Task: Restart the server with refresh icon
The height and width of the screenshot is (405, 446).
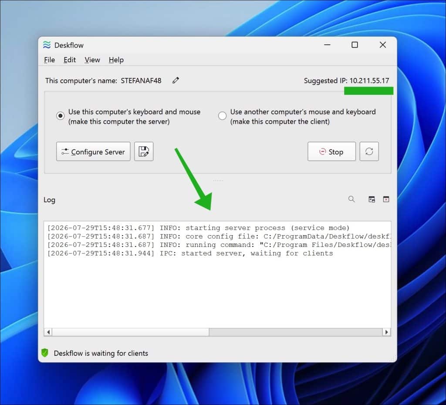Action: [369, 152]
